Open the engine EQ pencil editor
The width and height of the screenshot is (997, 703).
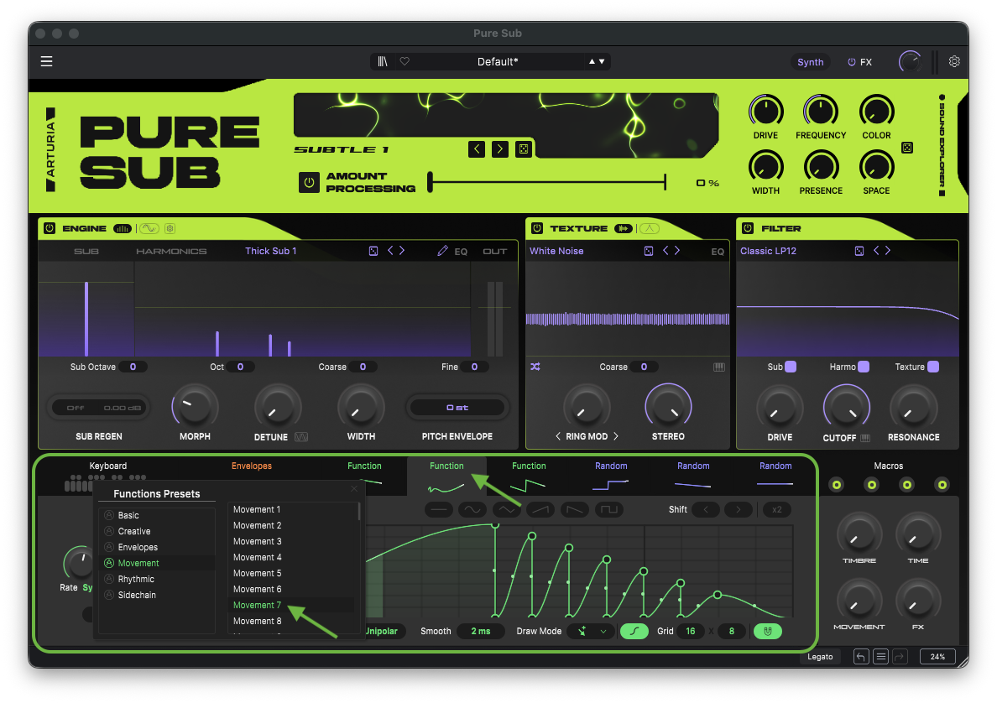click(442, 251)
